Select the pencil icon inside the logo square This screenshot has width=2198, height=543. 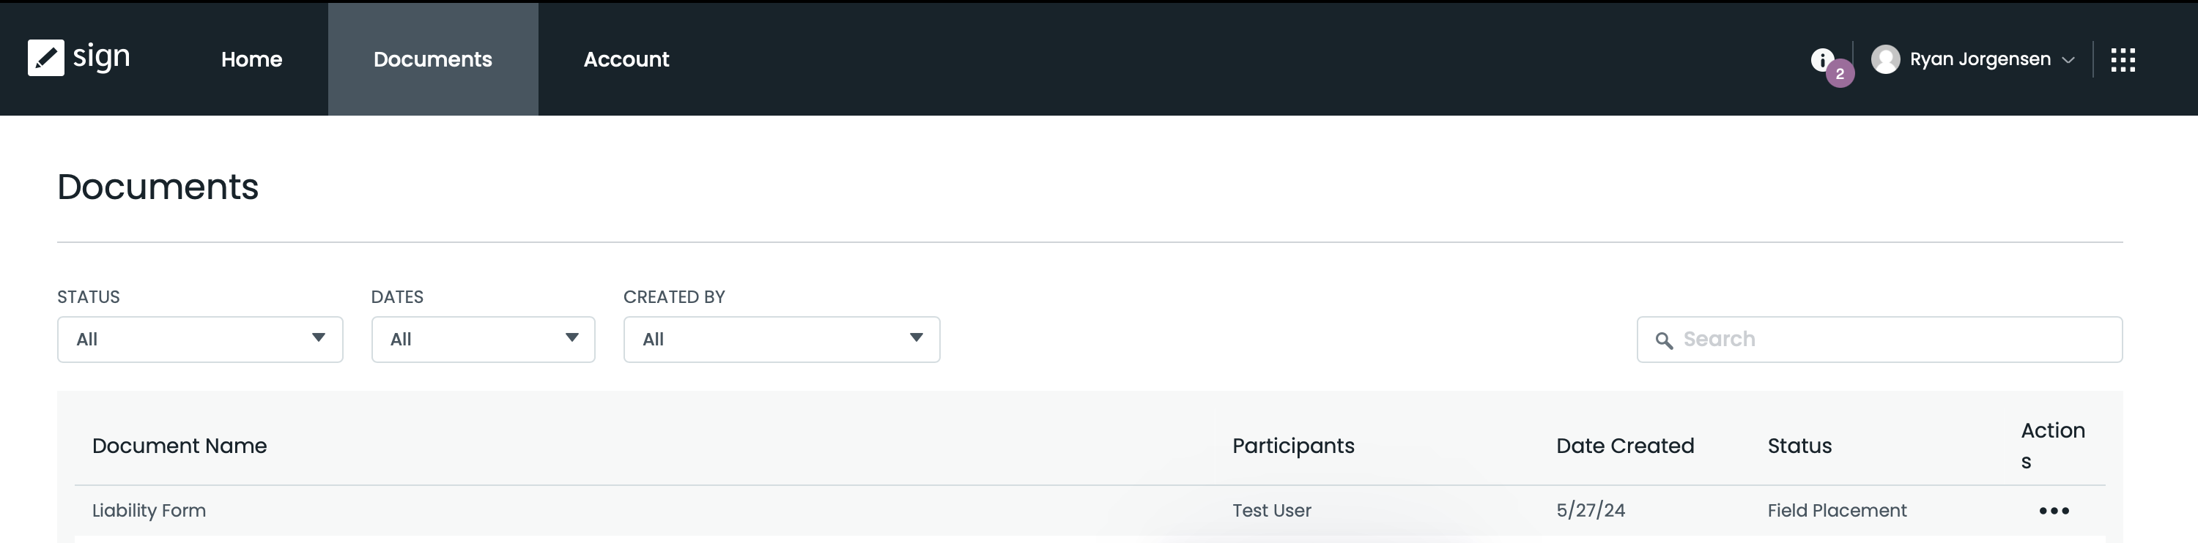(x=47, y=58)
